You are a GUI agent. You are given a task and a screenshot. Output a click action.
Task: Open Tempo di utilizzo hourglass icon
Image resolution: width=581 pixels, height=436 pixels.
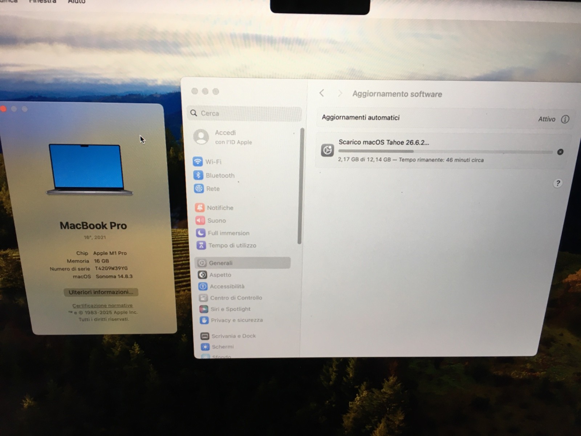[201, 245]
